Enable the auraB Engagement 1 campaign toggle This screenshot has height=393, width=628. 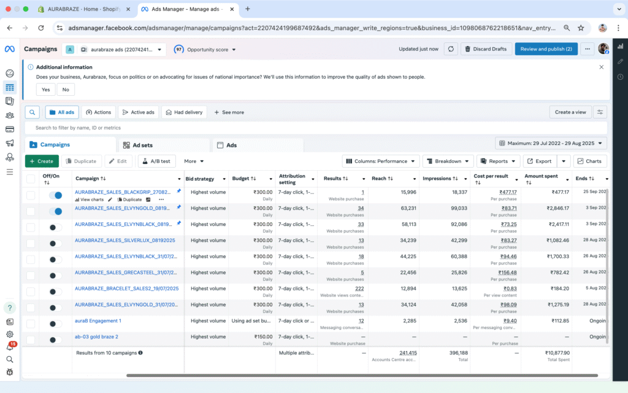[x=55, y=324]
